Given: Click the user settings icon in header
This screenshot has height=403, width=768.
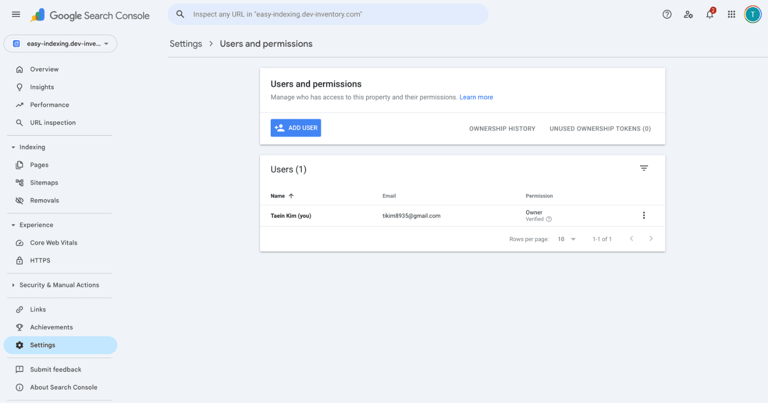Looking at the screenshot, I should coord(688,14).
